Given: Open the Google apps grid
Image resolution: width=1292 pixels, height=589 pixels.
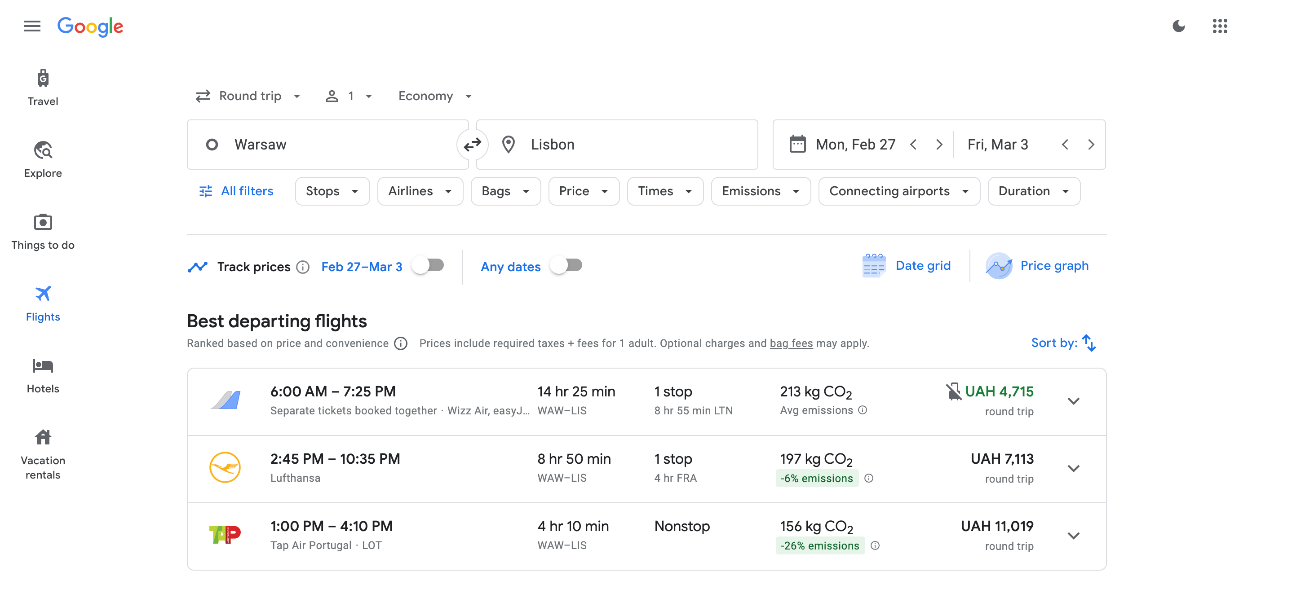Looking at the screenshot, I should 1219,26.
